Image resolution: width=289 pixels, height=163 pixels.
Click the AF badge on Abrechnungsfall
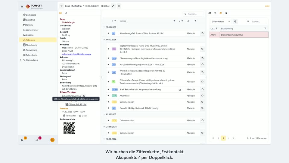(x=113, y=34)
